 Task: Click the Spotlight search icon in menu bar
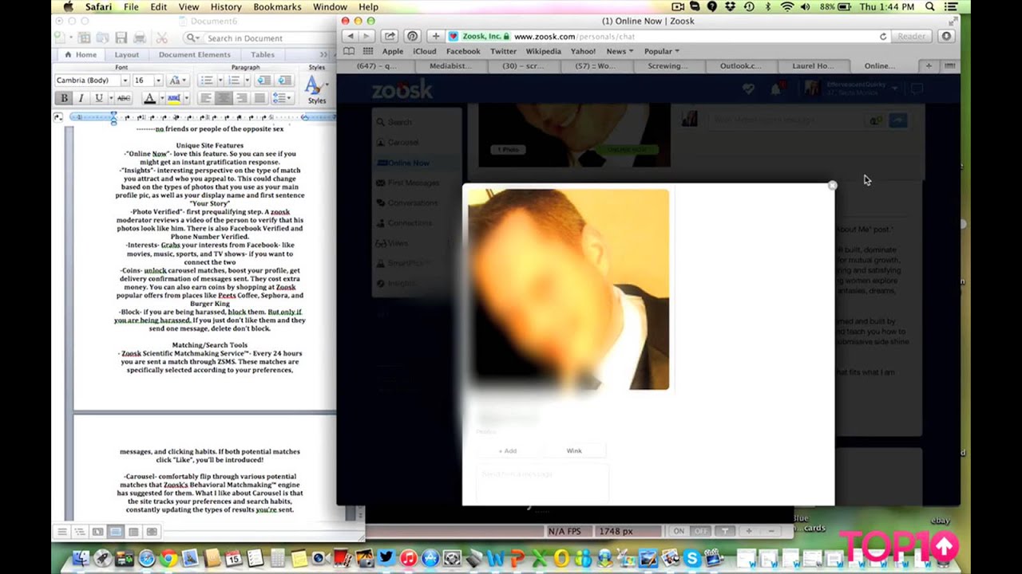(929, 6)
